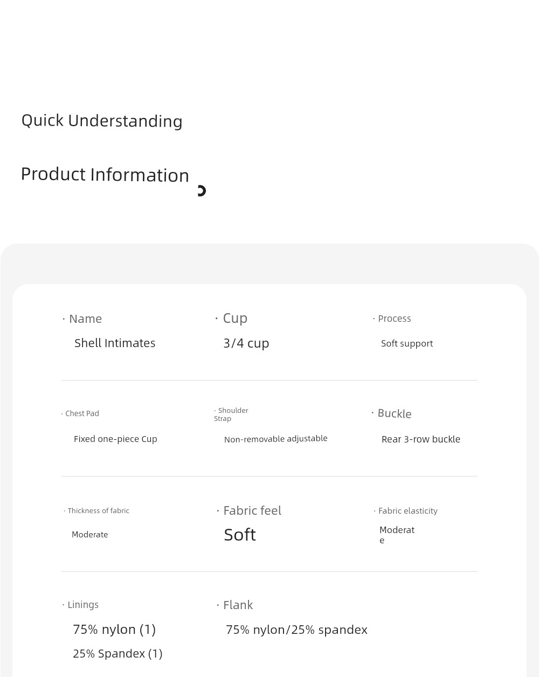
Task: Click the Product Information heading
Action: point(105,175)
